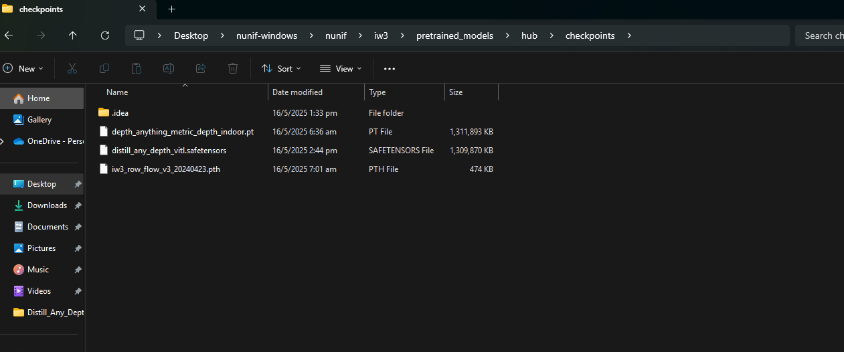Click the Rename icon in toolbar
The width and height of the screenshot is (844, 352).
tap(169, 68)
